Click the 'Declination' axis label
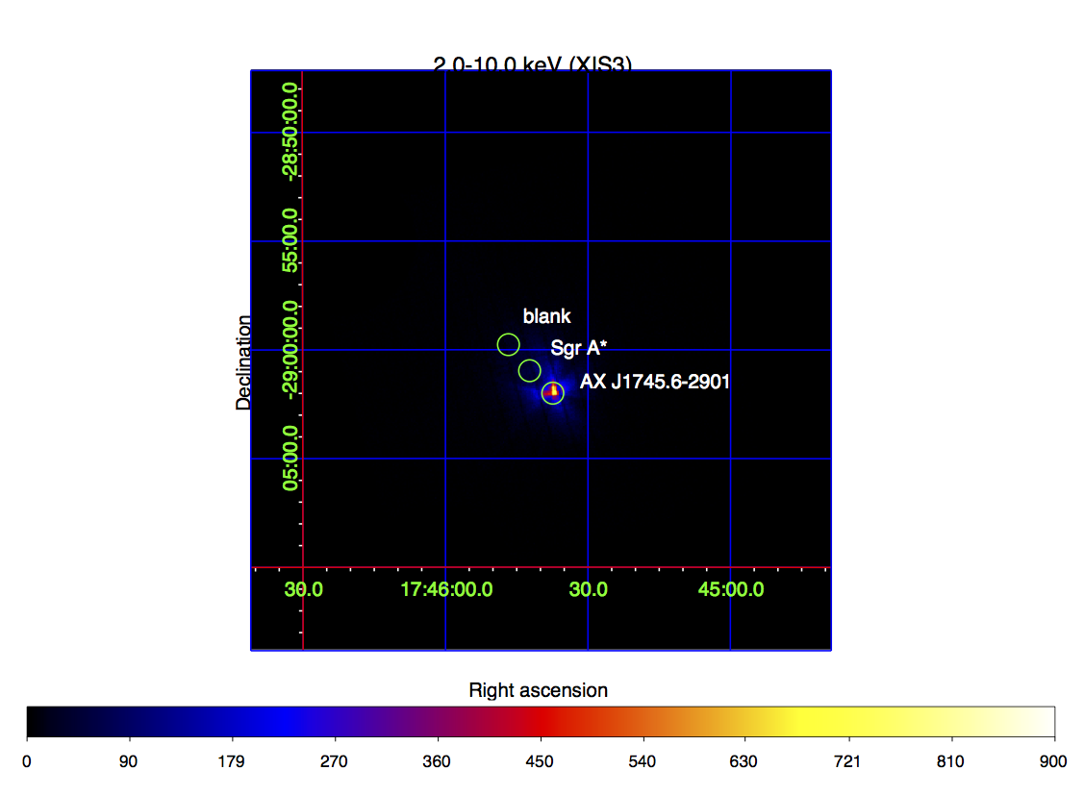This screenshot has width=1084, height=795. (x=243, y=362)
